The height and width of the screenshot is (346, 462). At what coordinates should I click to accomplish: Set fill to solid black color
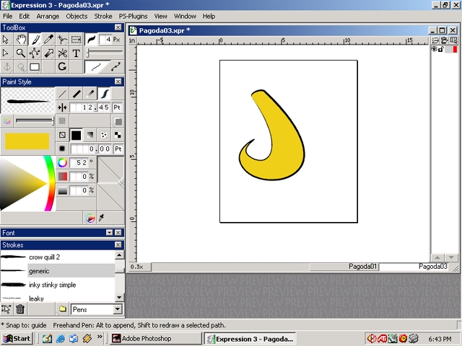pyautogui.click(x=76, y=135)
